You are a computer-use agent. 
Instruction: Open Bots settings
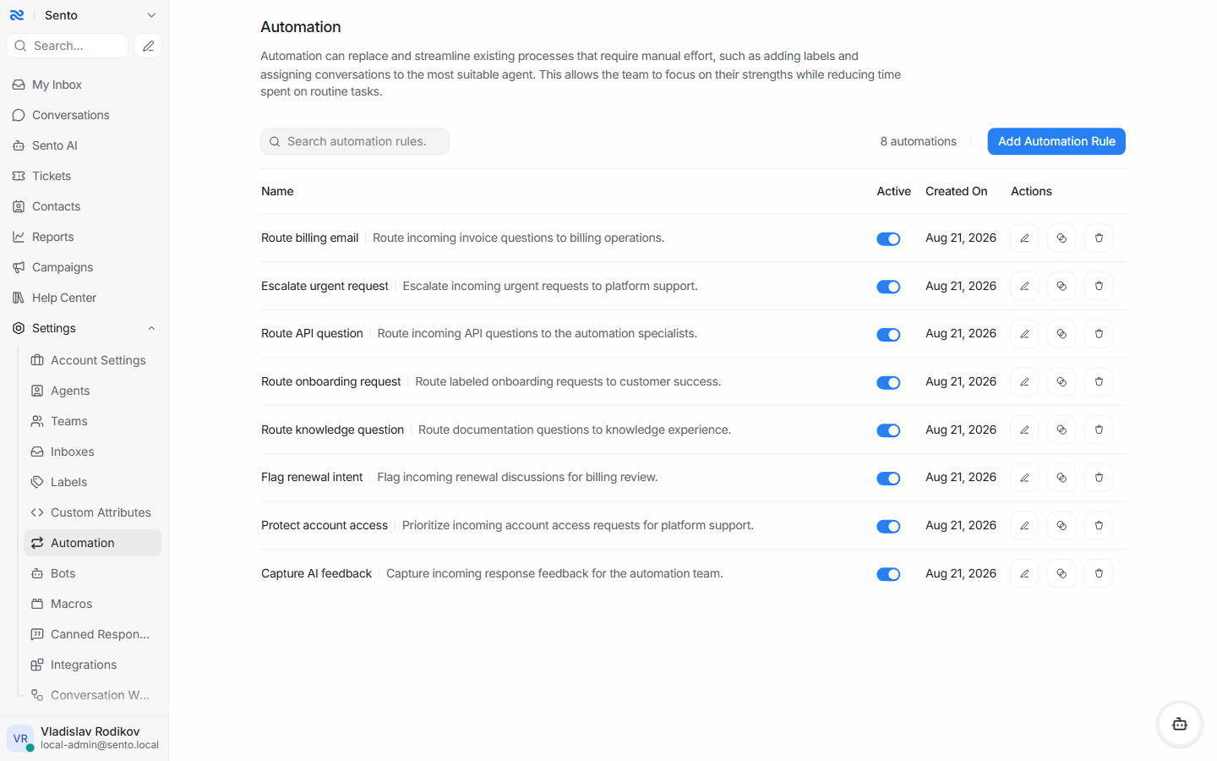[x=93, y=573]
